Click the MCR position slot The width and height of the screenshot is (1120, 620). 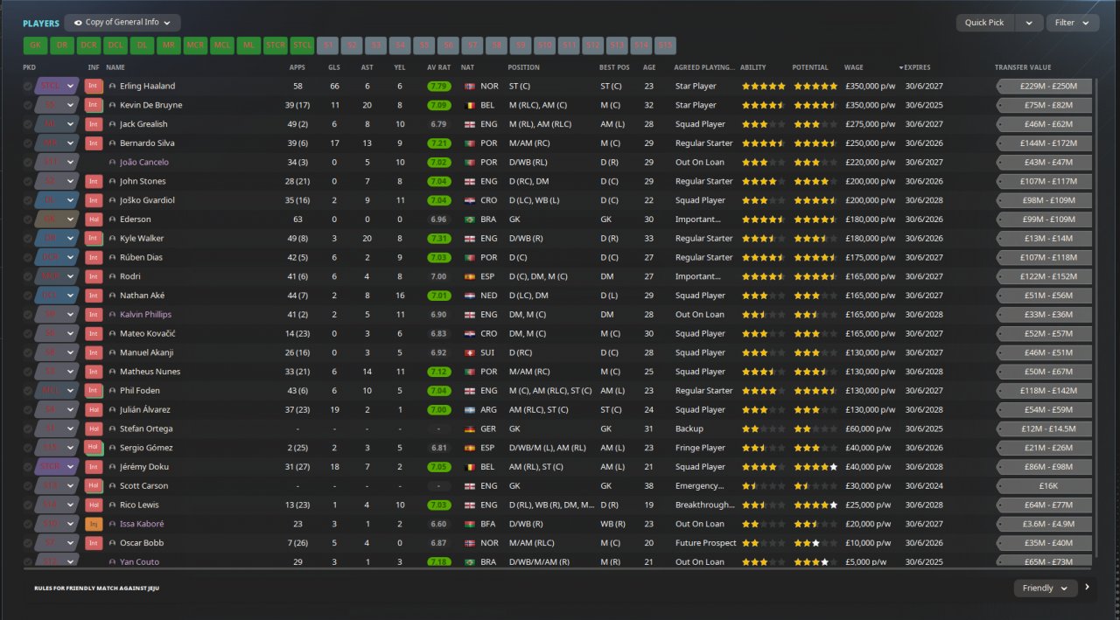(x=195, y=45)
